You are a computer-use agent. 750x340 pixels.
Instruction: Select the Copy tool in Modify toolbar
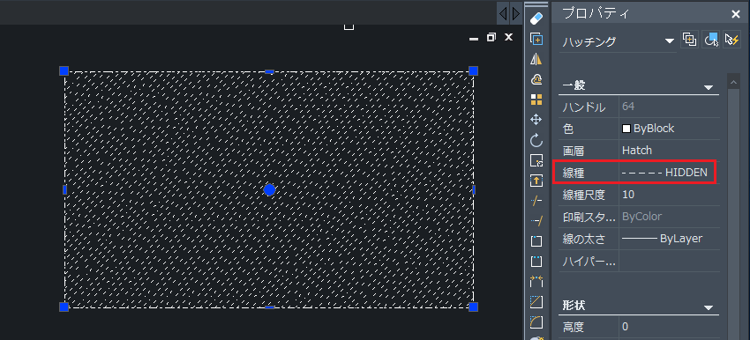(x=536, y=39)
